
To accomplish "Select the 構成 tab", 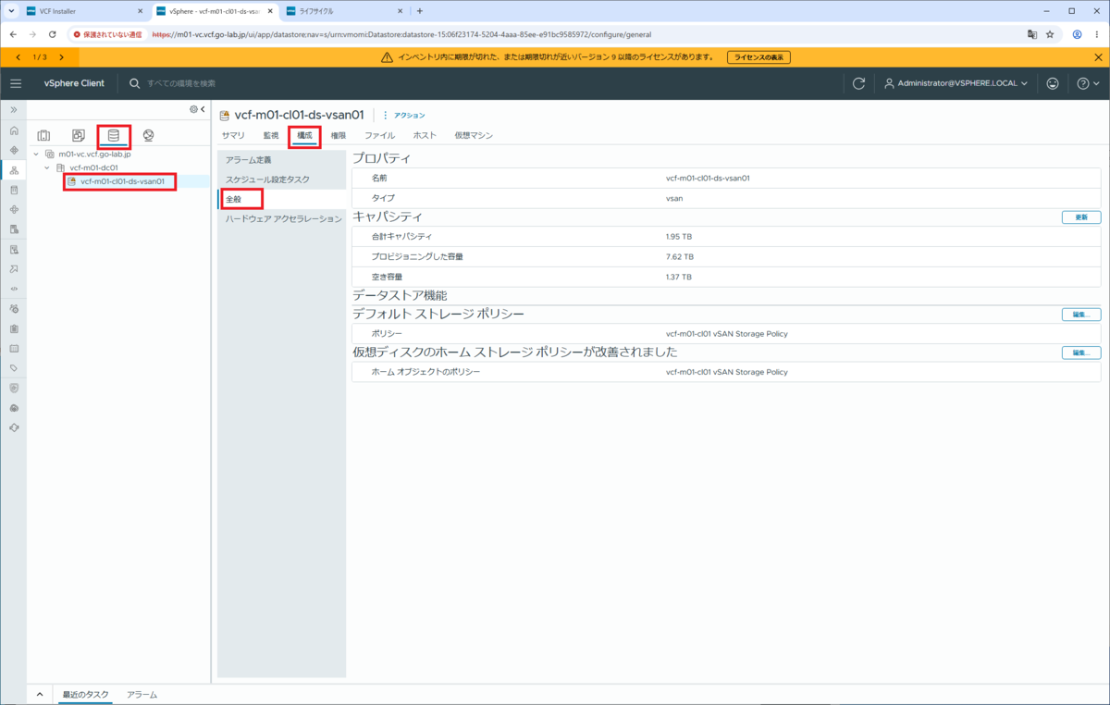I will coord(304,136).
